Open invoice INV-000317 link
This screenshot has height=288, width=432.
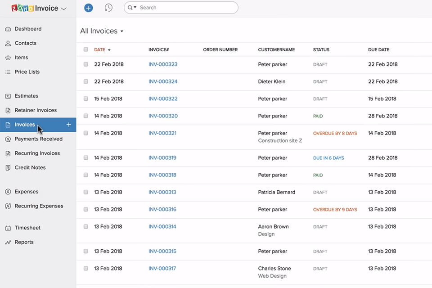[x=162, y=269]
